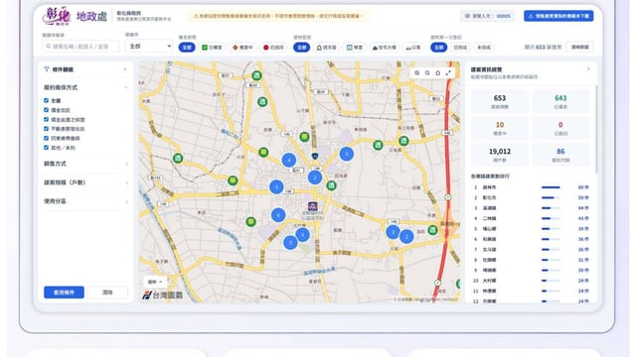This screenshot has width=636, height=357.
Task: Click the right panel vertical scrollbar
Action: tap(596, 130)
